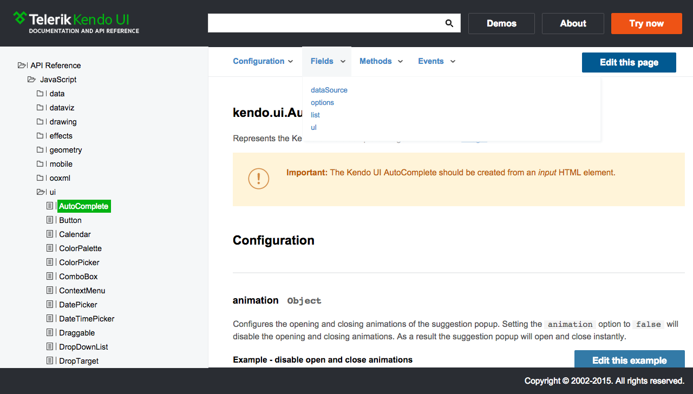Select the JavaScript tree node
This screenshot has width=693, height=394.
click(x=58, y=80)
